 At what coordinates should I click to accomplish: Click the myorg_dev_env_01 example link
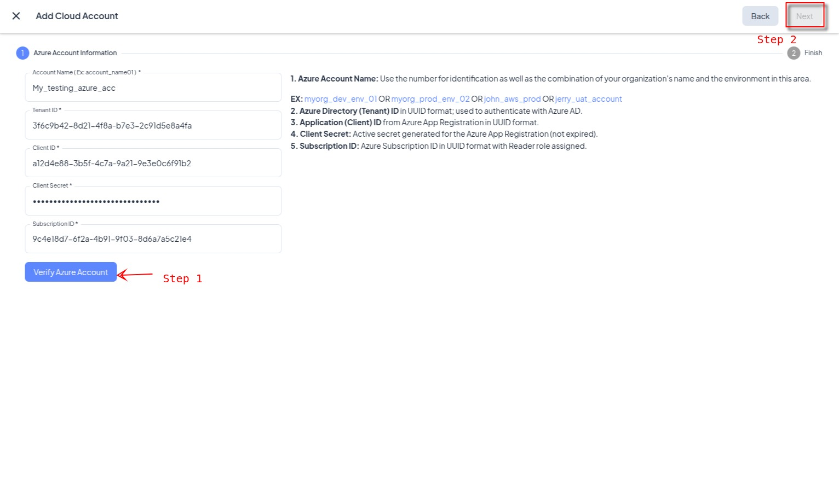tap(340, 99)
